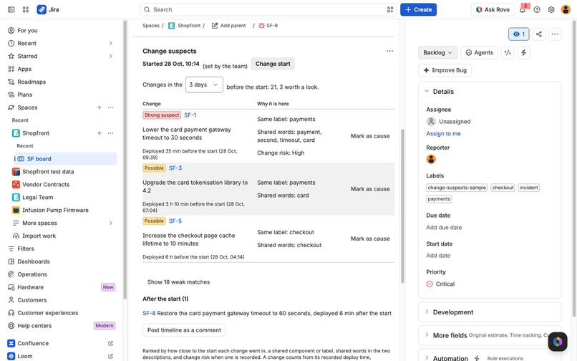This screenshot has height=361, width=577.
Task: Select SF board in sidebar
Action: [65, 159]
